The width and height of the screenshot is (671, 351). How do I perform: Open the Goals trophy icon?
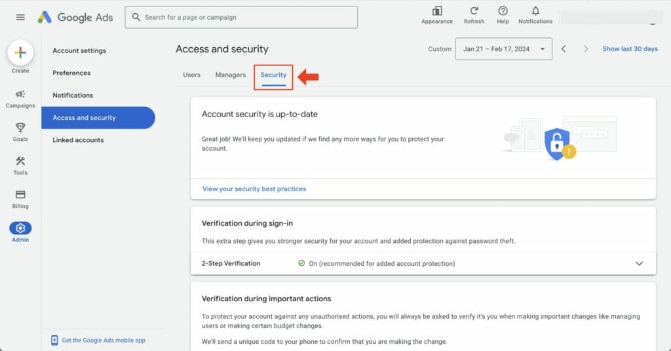[x=20, y=128]
